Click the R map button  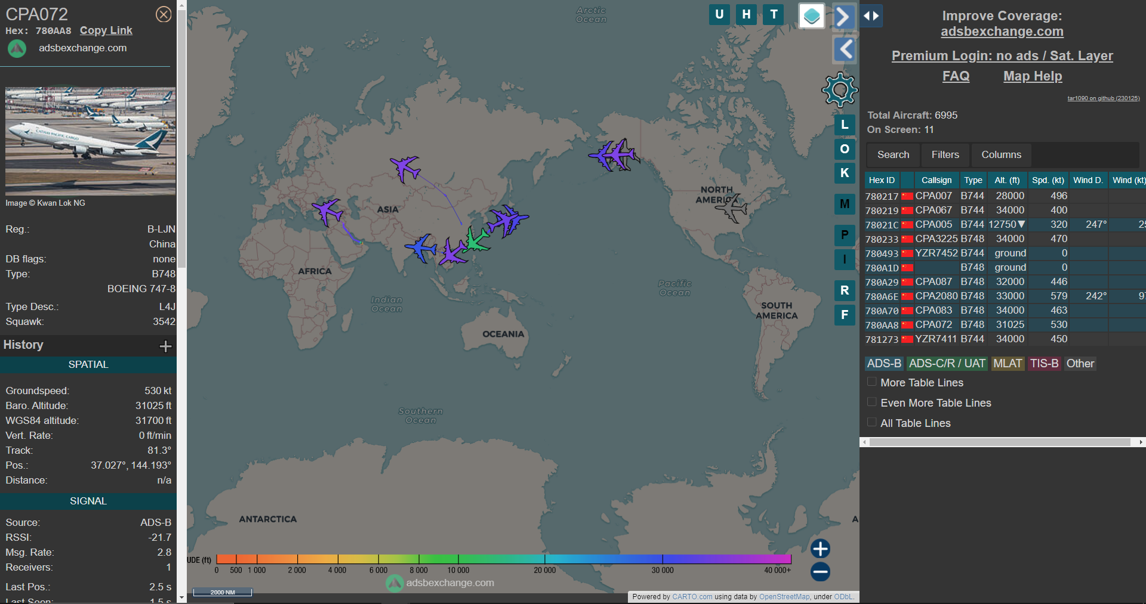(845, 290)
